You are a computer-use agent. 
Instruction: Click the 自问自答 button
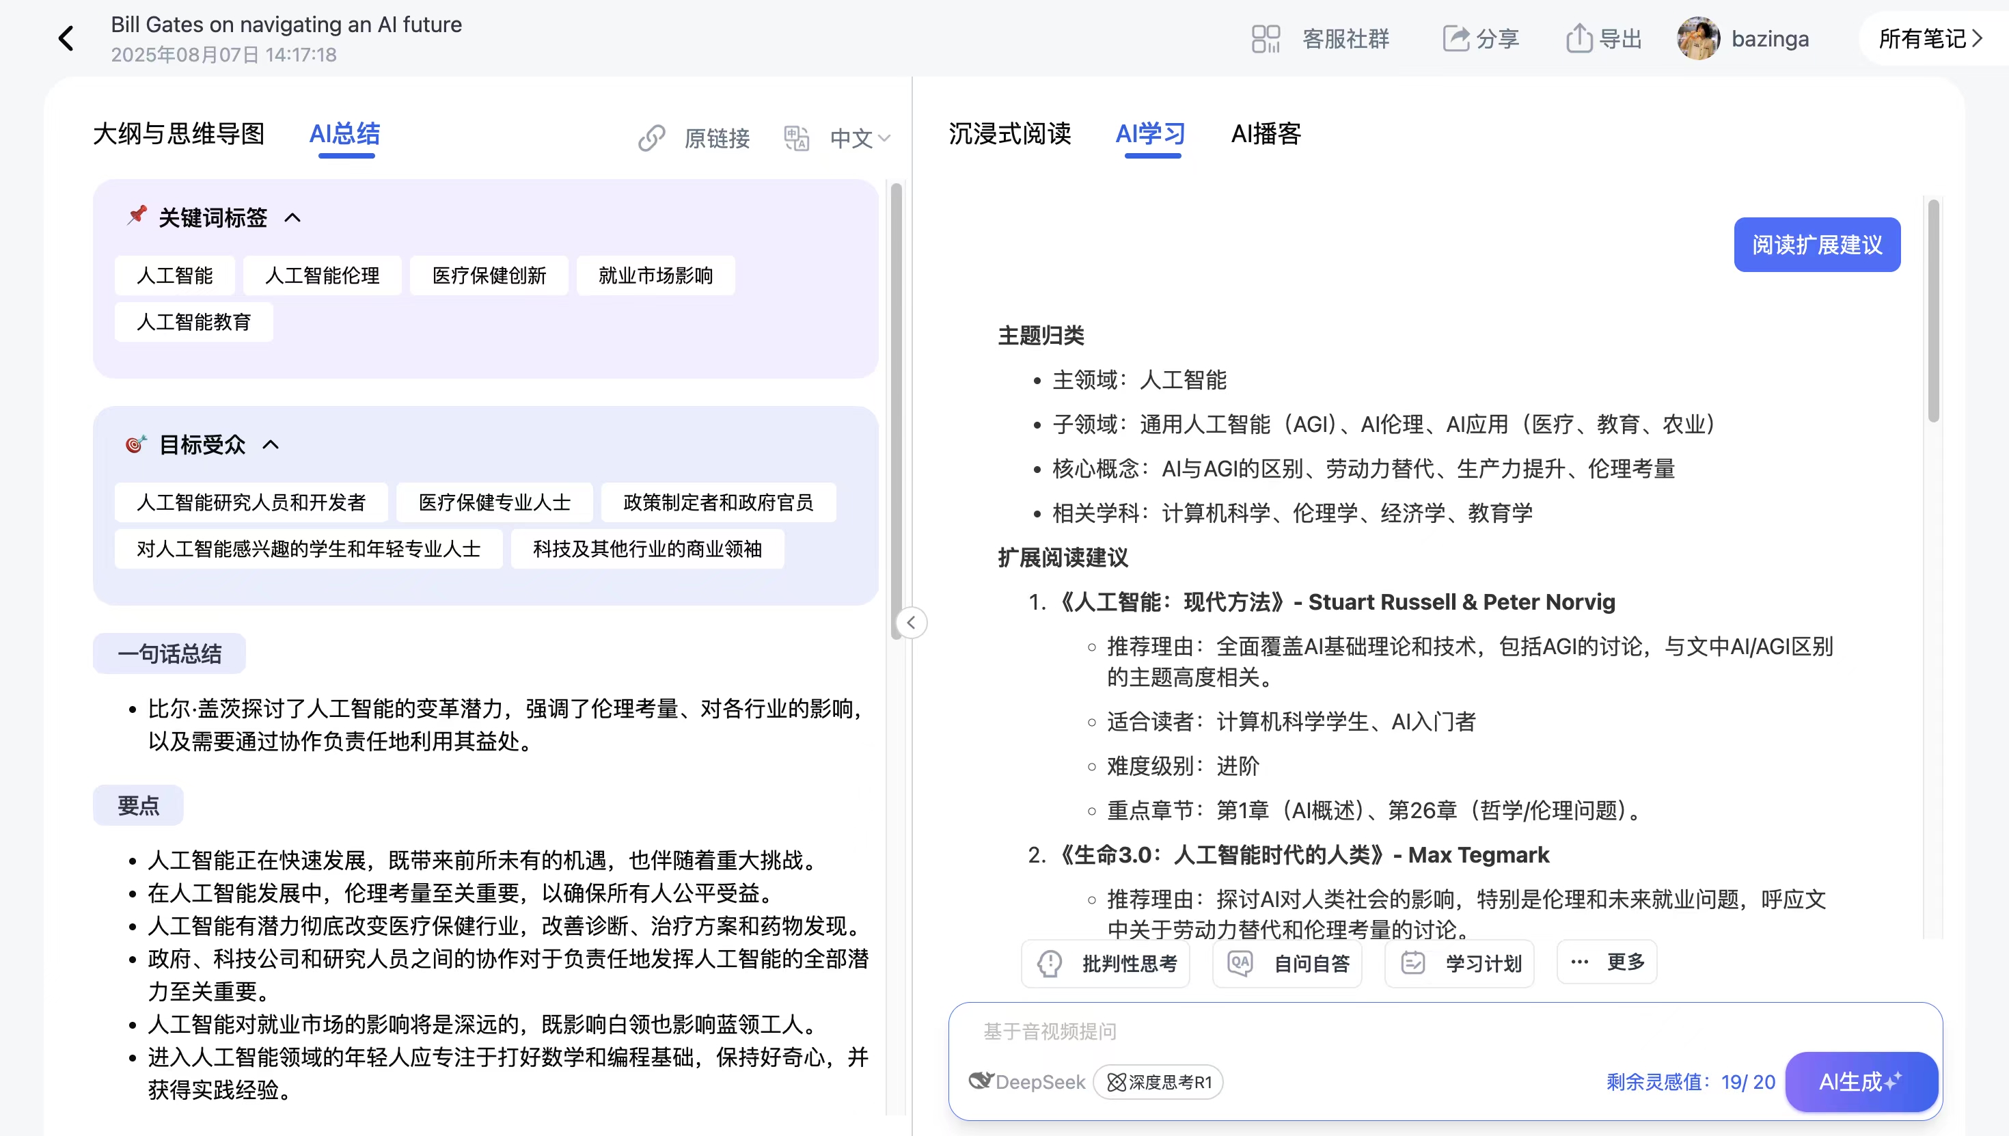1287,964
